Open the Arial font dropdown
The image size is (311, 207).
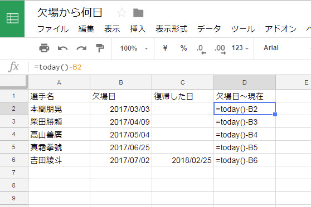[271, 48]
